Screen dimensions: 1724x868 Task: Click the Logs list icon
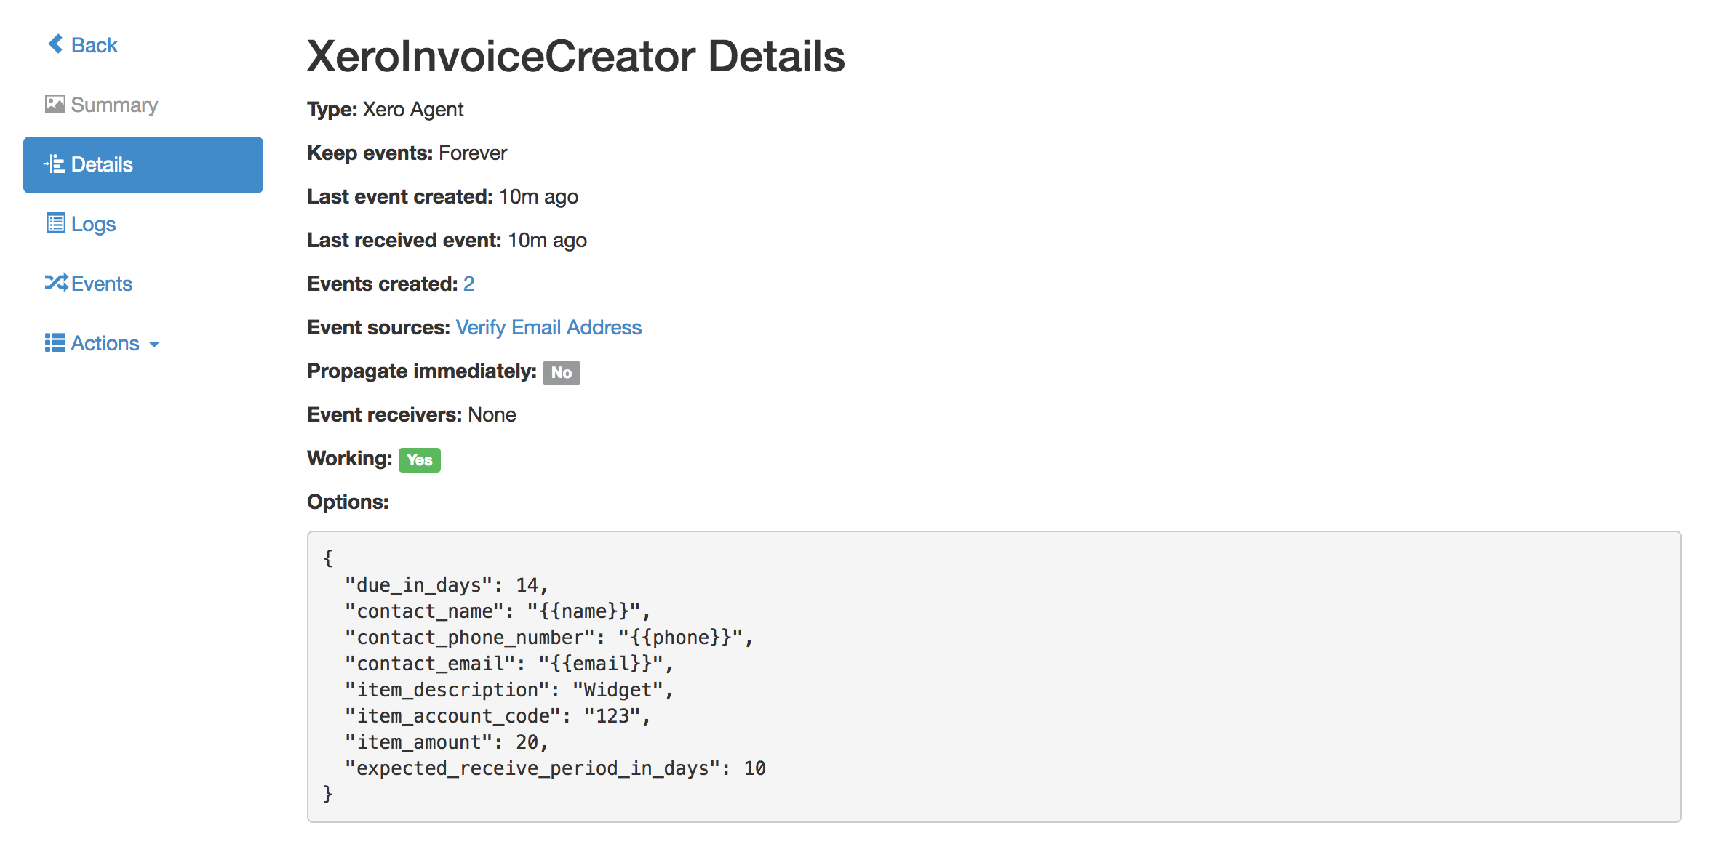click(x=55, y=223)
